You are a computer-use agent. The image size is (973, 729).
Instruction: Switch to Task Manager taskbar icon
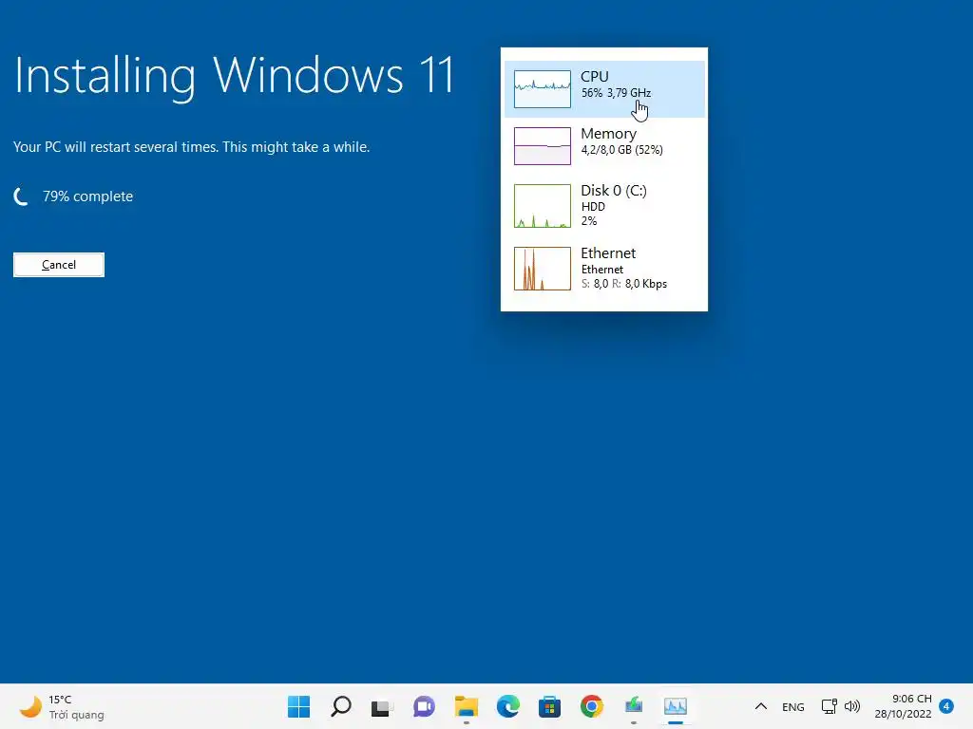tap(676, 706)
